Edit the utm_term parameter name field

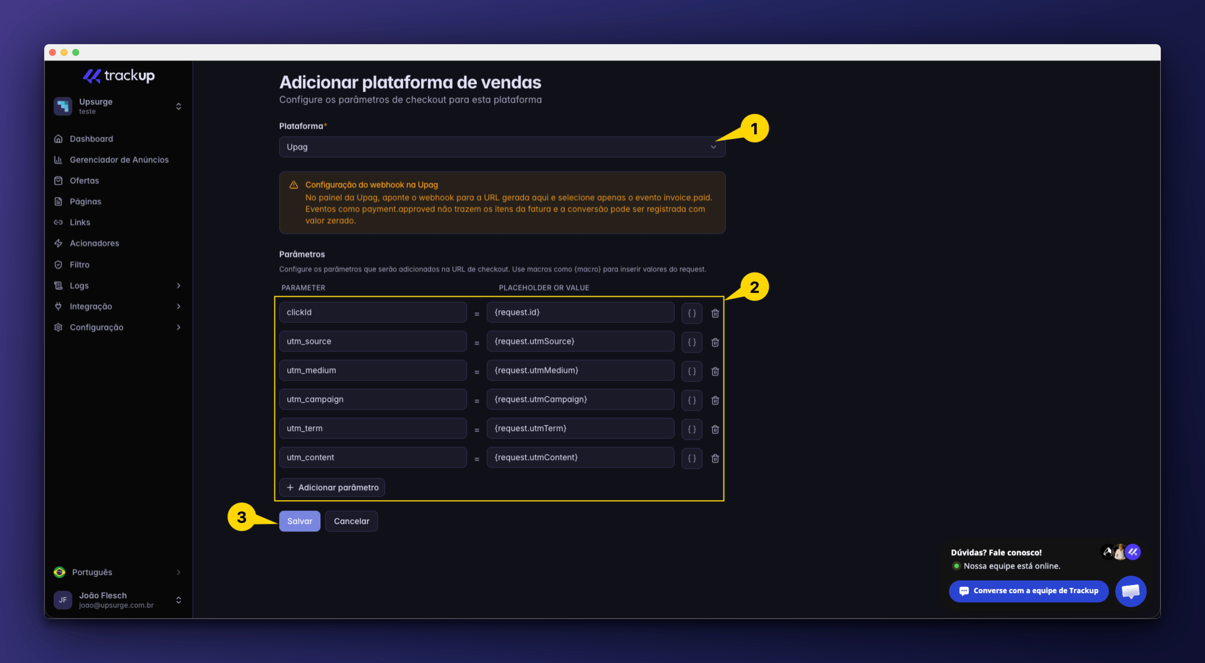click(x=373, y=428)
